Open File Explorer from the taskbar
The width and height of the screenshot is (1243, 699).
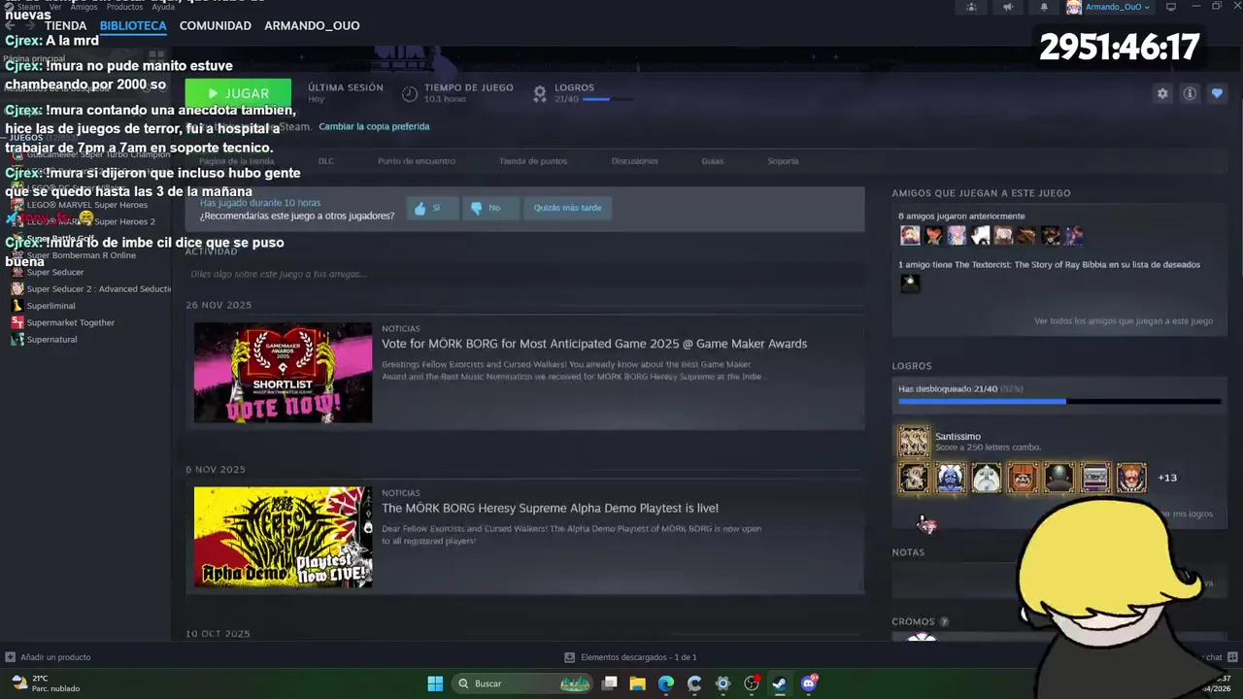click(x=637, y=683)
